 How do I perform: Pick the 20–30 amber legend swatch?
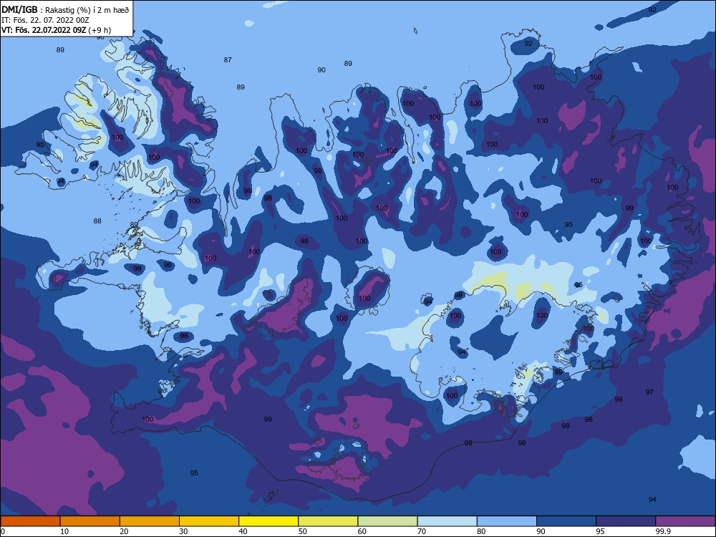[x=150, y=521]
